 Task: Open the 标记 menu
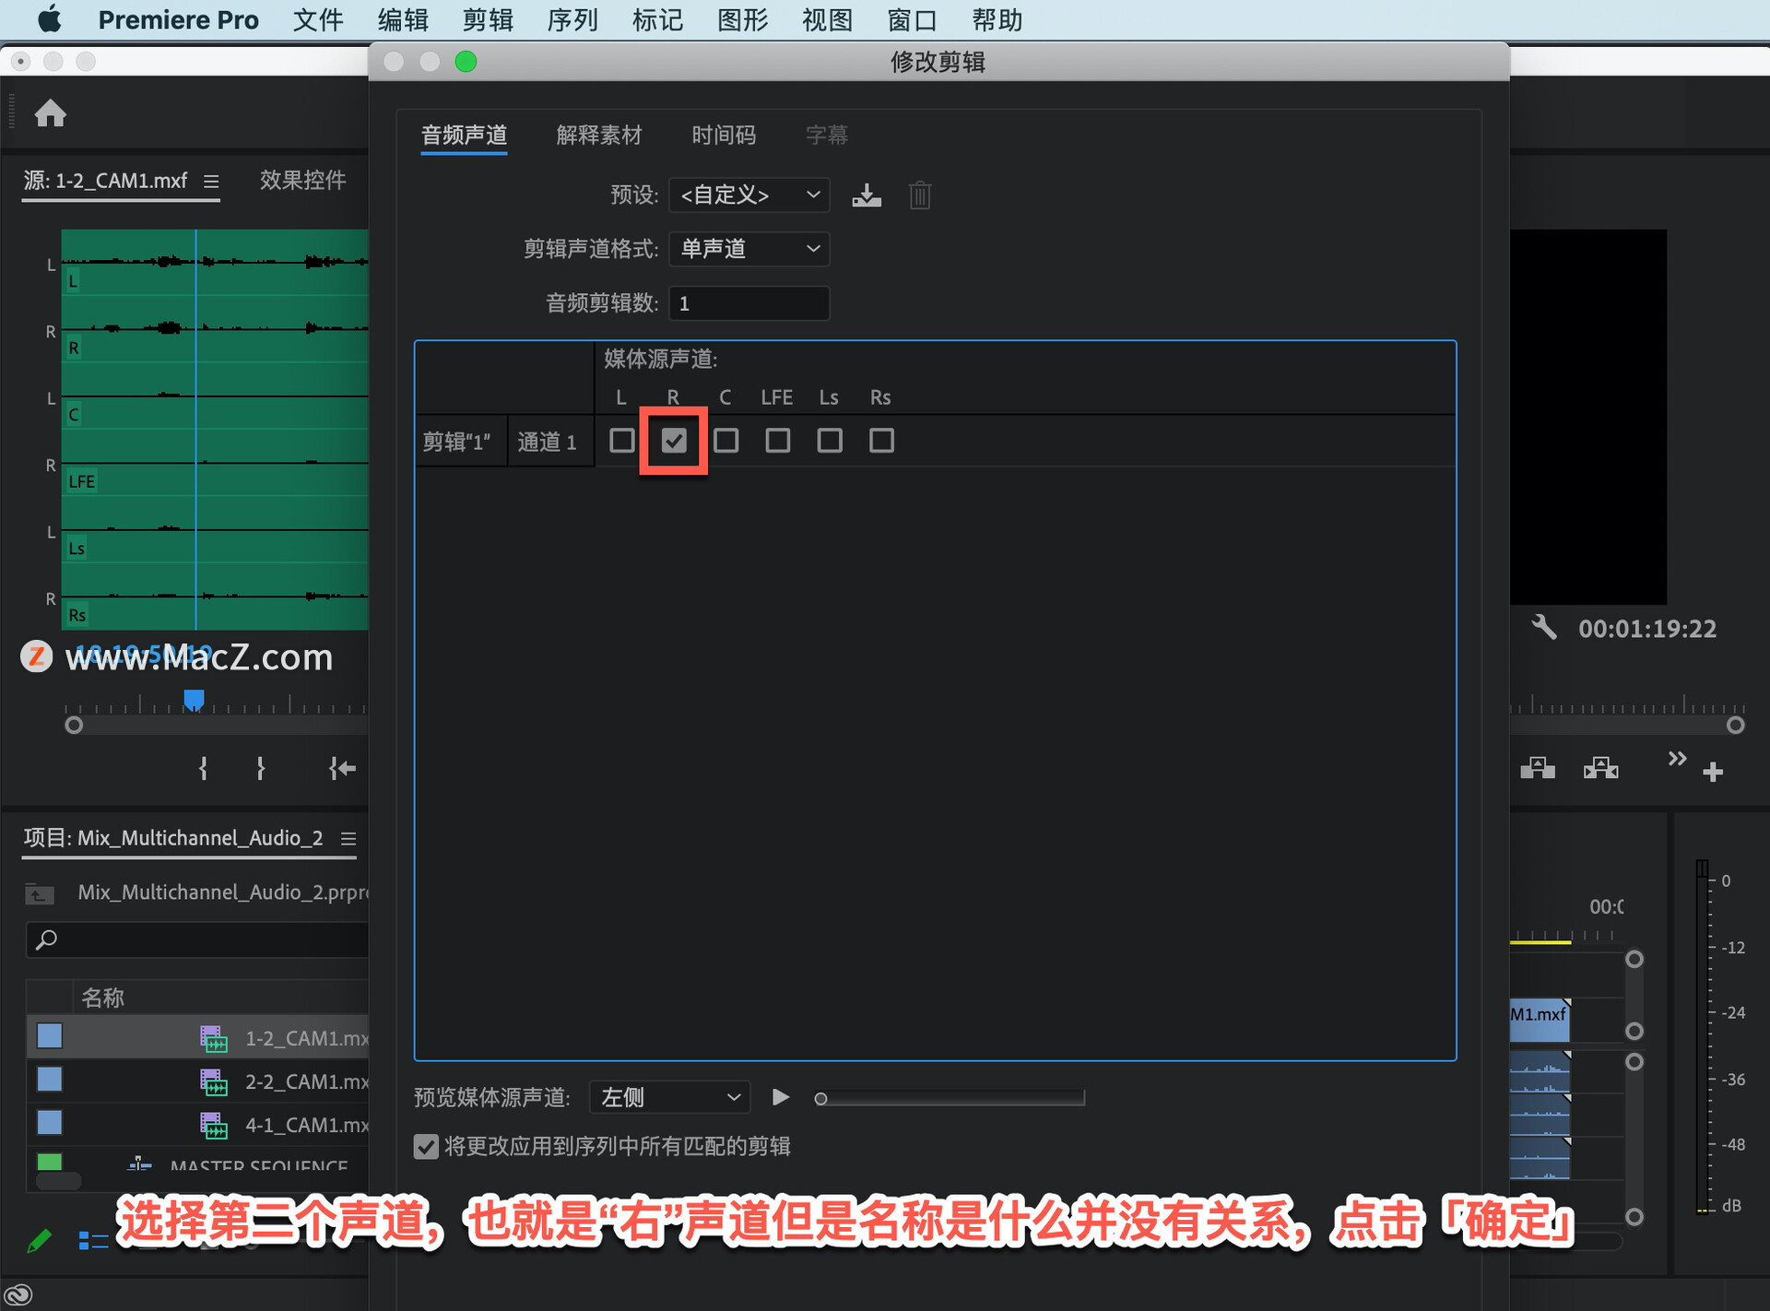click(657, 19)
